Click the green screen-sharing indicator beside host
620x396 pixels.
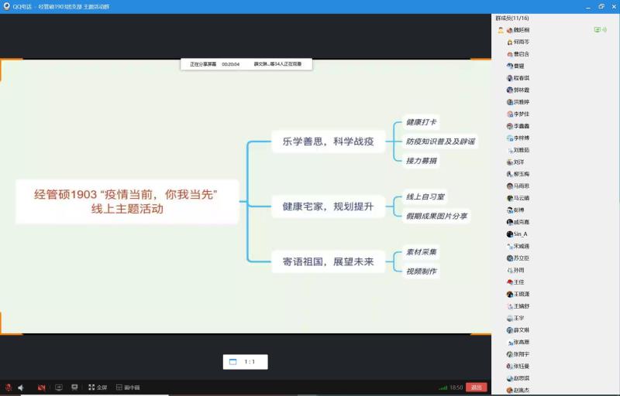597,29
